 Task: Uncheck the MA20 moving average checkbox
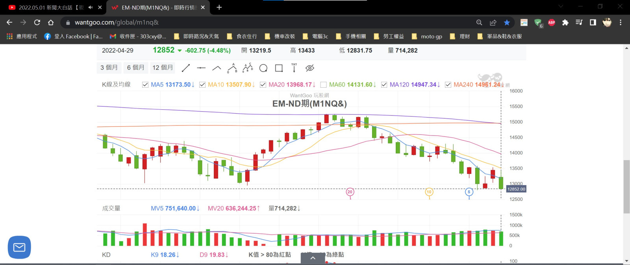263,85
